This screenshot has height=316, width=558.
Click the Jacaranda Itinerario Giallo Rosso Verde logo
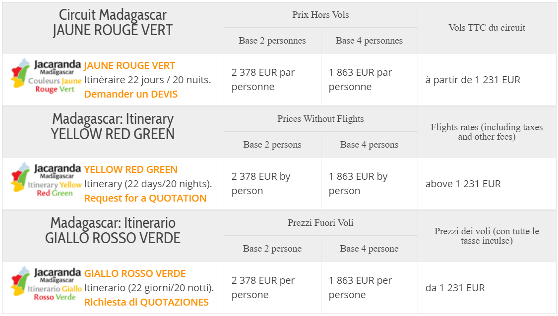(x=46, y=284)
